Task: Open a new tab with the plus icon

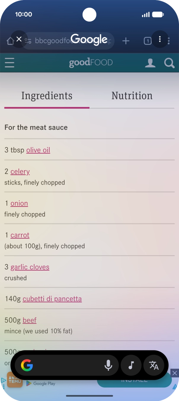Action: point(126,41)
